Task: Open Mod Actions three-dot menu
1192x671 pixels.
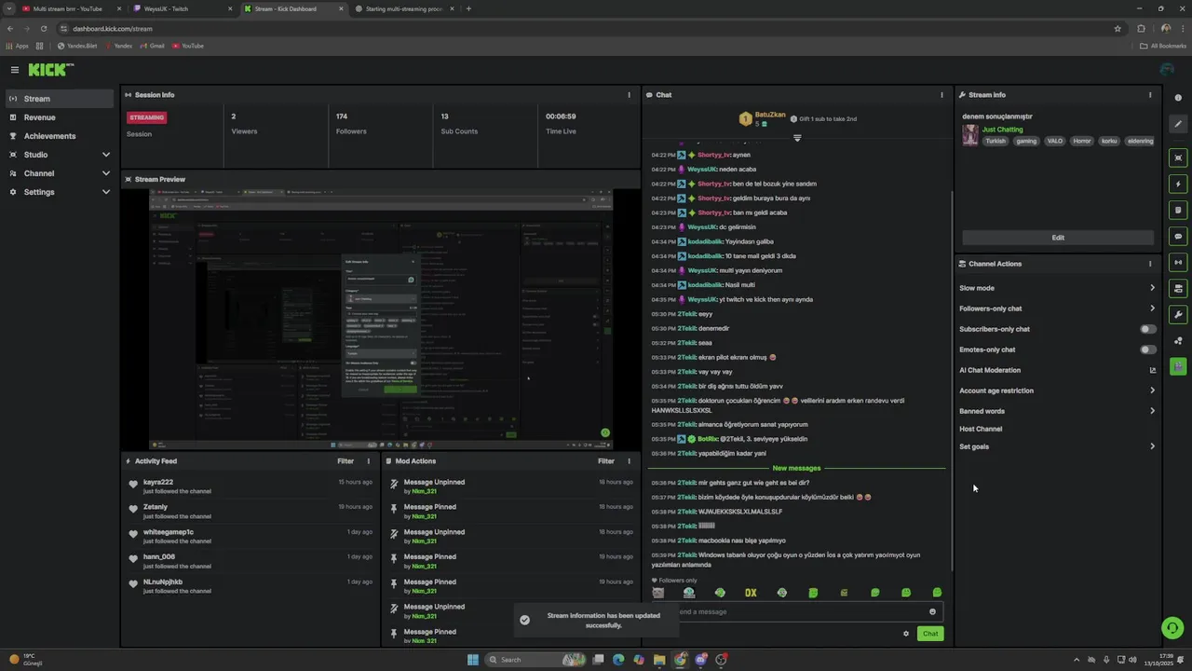Action: pos(630,461)
